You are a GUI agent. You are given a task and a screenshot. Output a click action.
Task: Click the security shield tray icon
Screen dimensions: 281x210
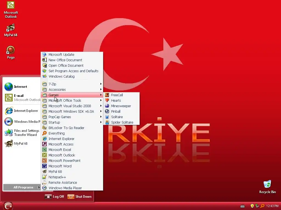click(x=252, y=206)
